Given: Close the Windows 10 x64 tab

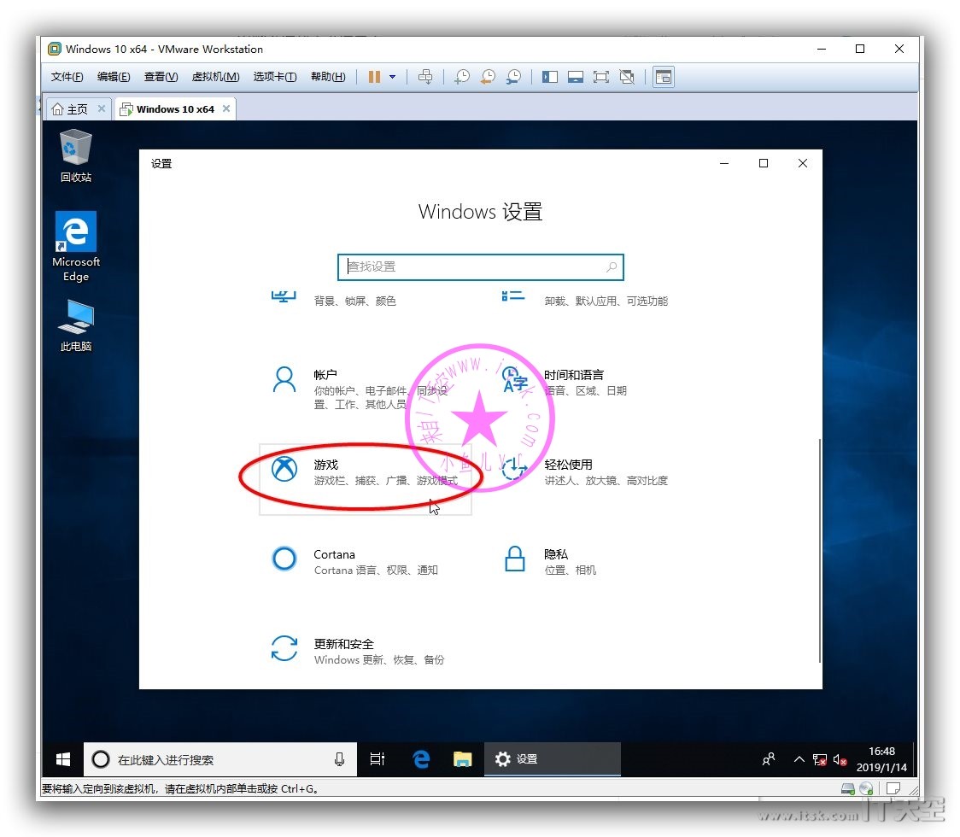Looking at the screenshot, I should [x=226, y=109].
